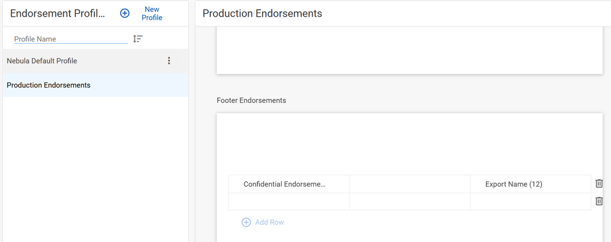Screen dimensions: 611x242
Task: Delete the first footer endorsement row
Action: point(599,183)
